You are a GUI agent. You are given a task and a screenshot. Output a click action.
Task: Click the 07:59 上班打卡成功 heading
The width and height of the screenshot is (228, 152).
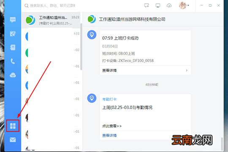tap(120, 38)
